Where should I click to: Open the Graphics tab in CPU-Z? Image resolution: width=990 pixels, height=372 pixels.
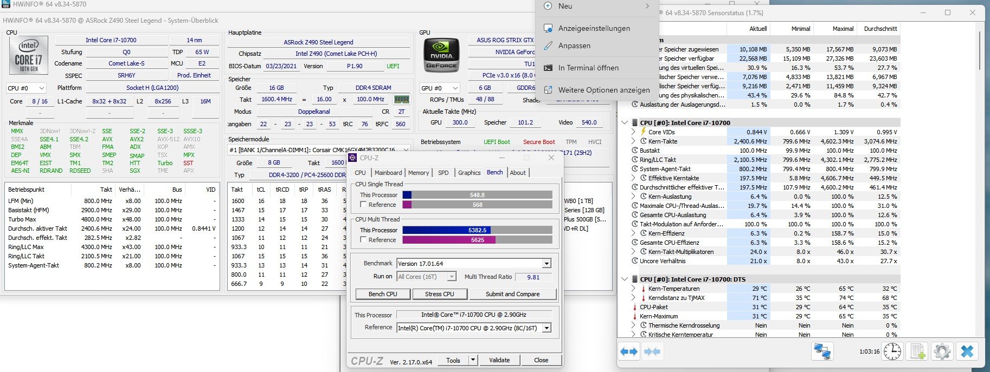pos(470,173)
